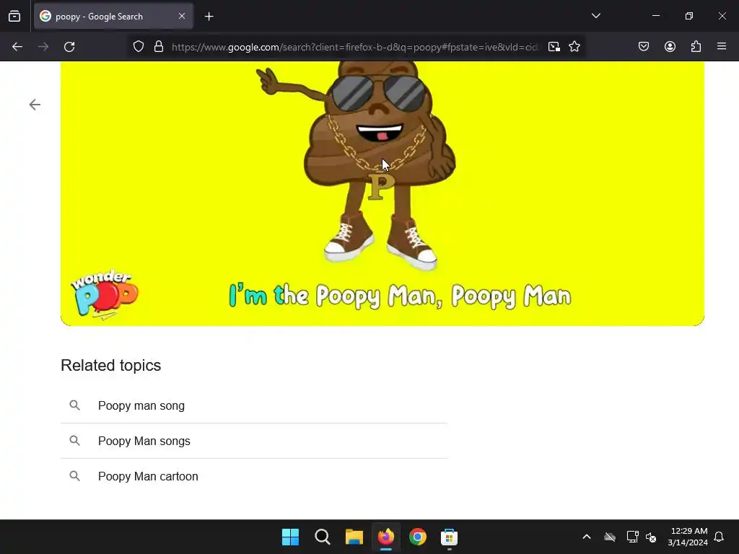The width and height of the screenshot is (739, 554).
Task: Open the clock showing 12:29 AM
Action: pos(688,537)
